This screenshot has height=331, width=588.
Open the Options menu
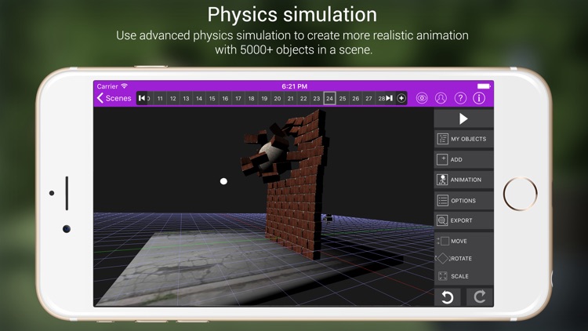(463, 200)
